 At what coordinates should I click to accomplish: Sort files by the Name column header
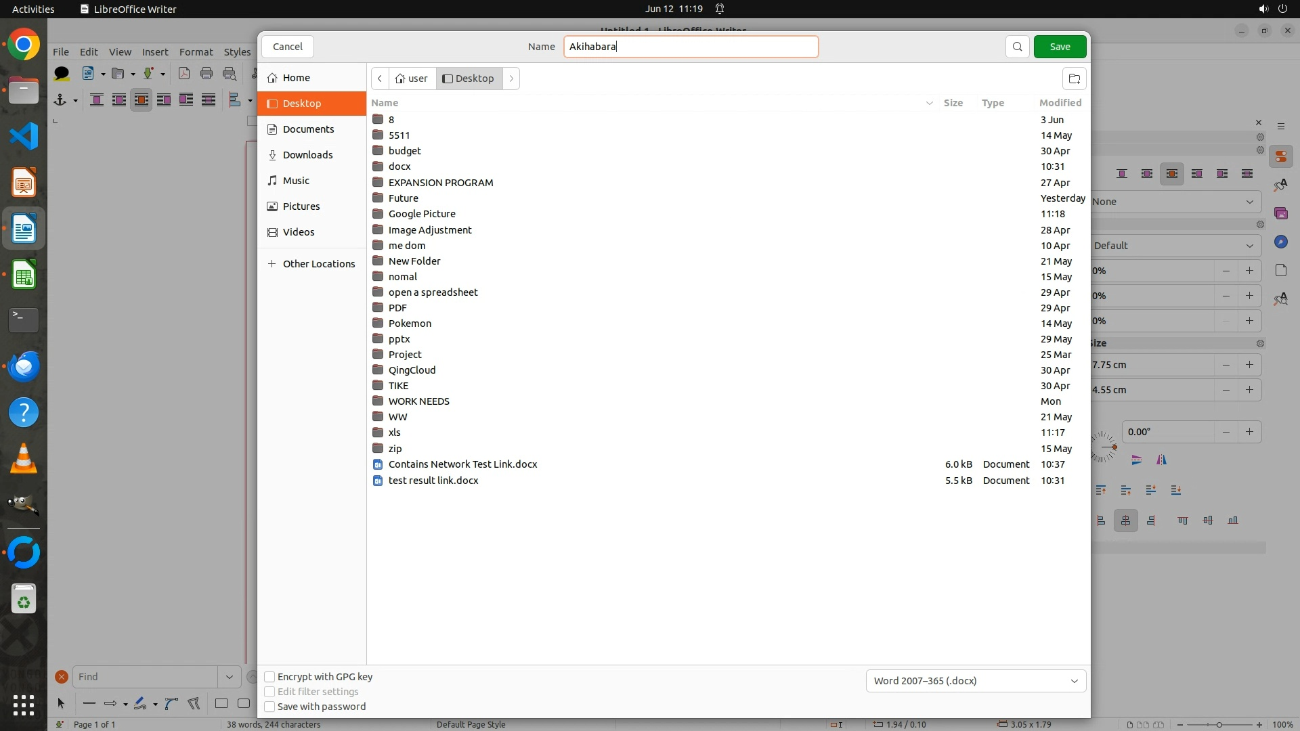[385, 103]
